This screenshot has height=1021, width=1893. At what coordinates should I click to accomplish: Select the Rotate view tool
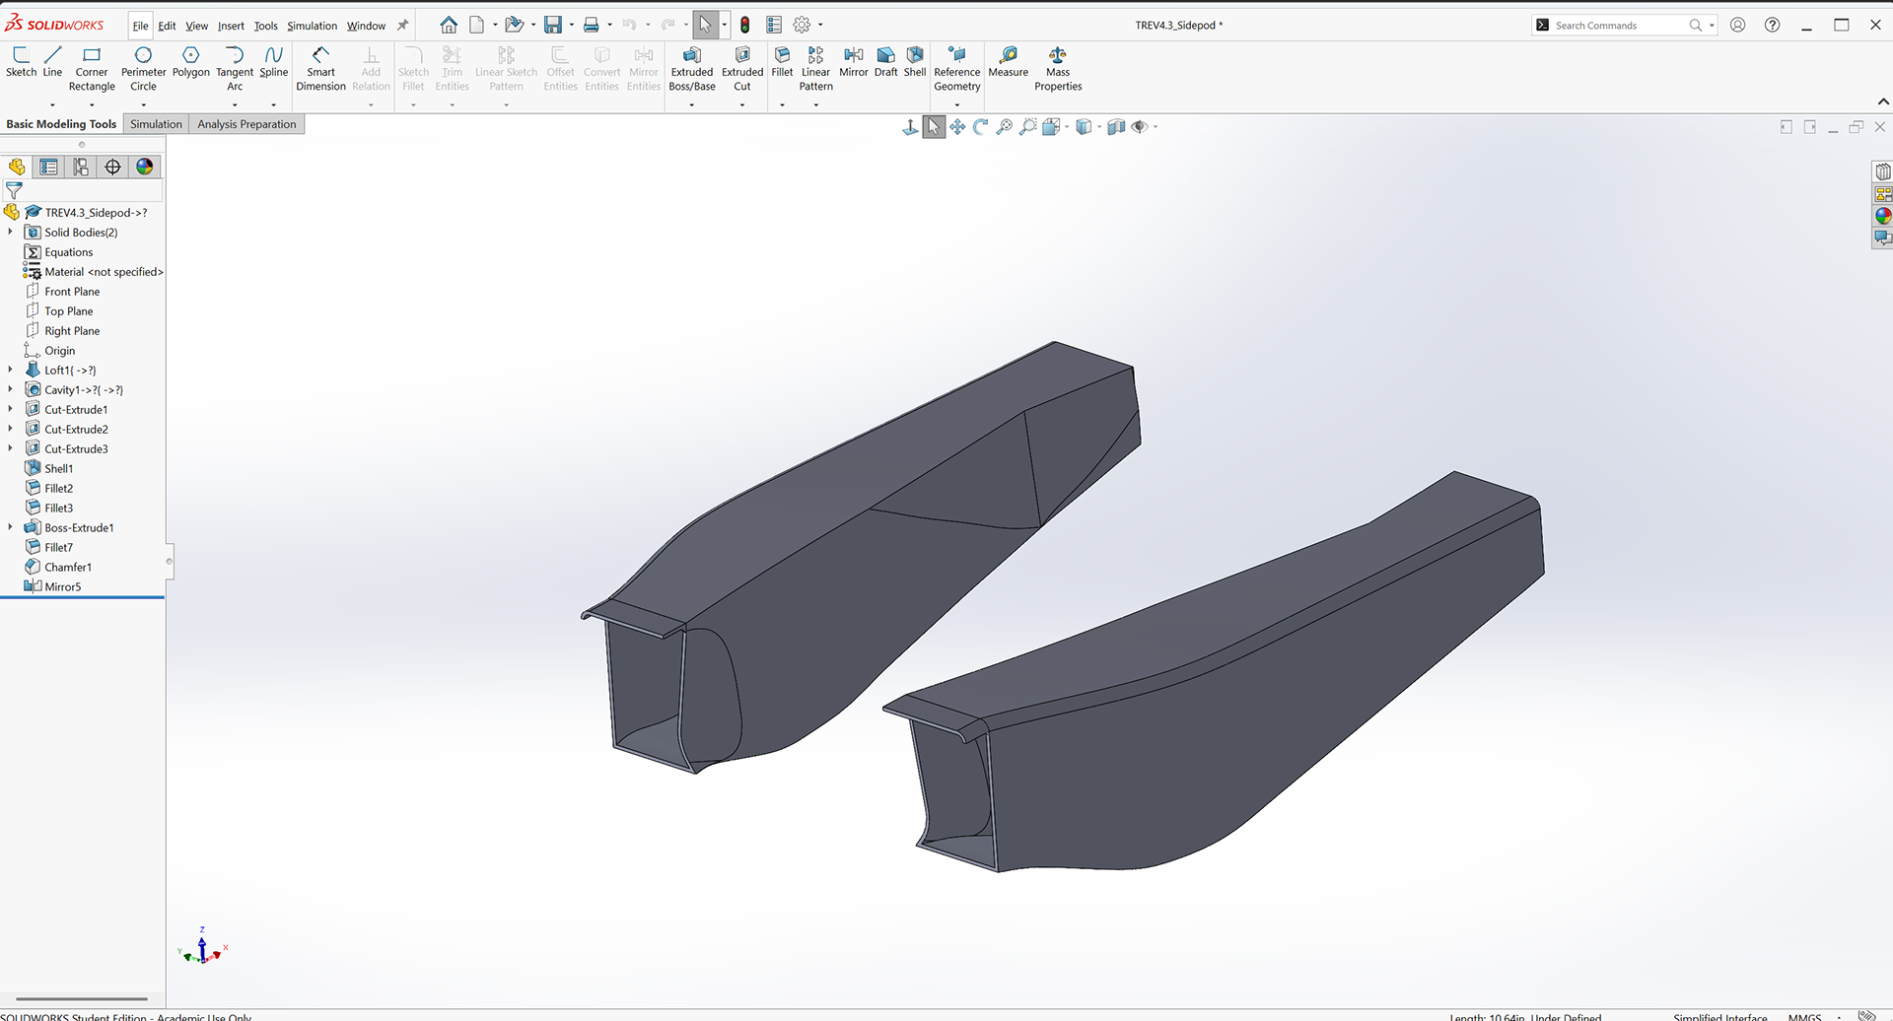point(980,126)
